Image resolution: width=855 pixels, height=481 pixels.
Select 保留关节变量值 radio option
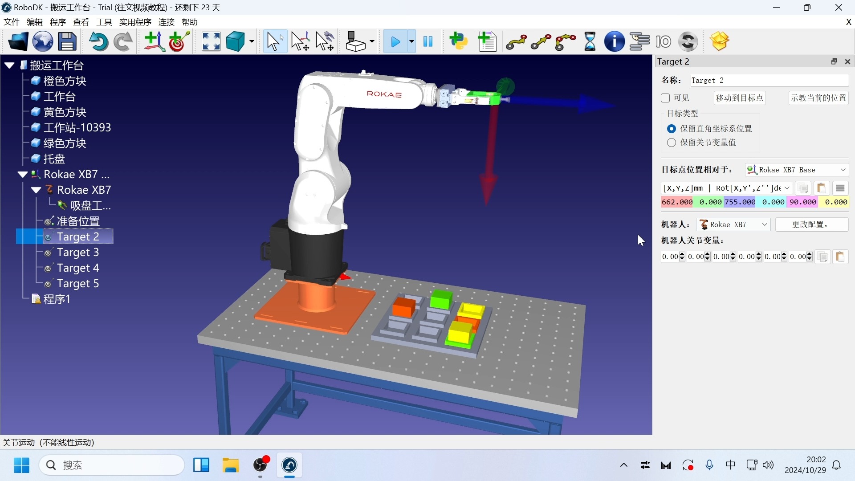tap(672, 143)
